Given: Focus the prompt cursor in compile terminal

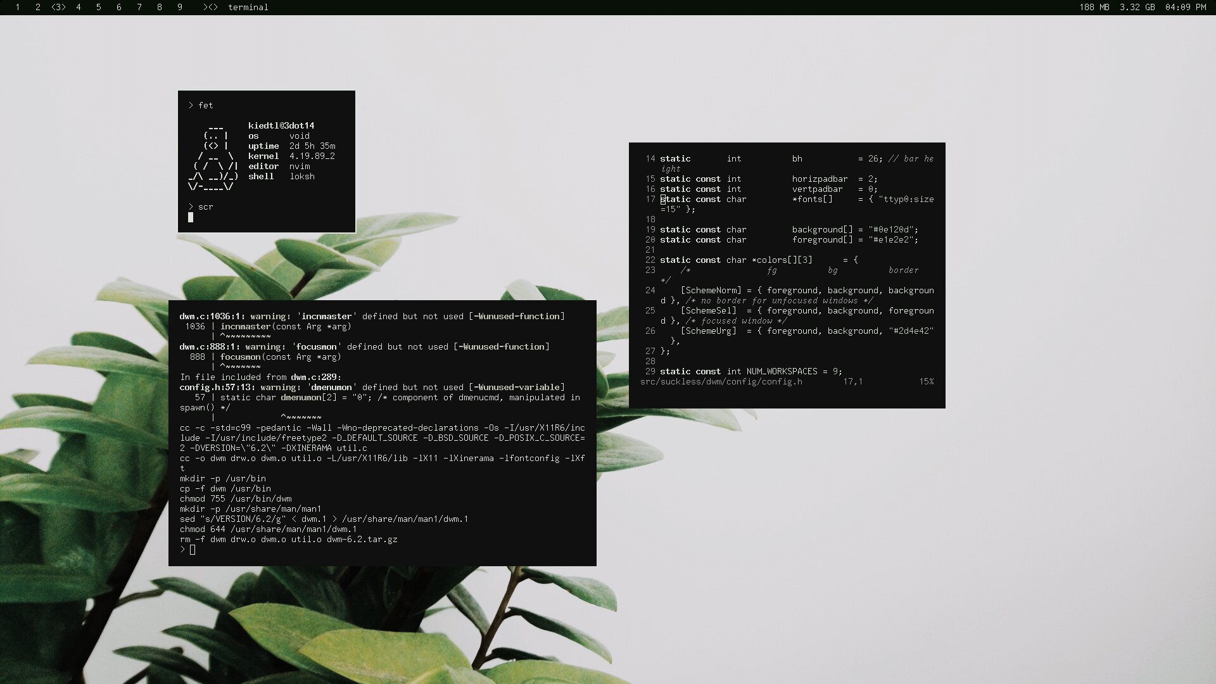Looking at the screenshot, I should (x=193, y=550).
